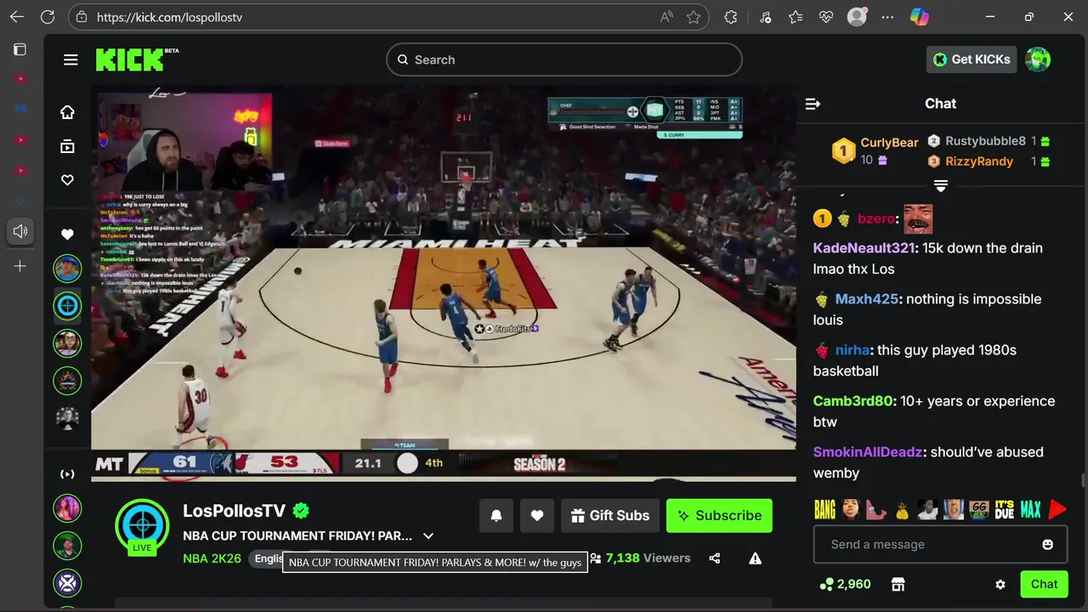Open the Favorites list icon
Image resolution: width=1088 pixels, height=612 pixels.
coord(796,17)
